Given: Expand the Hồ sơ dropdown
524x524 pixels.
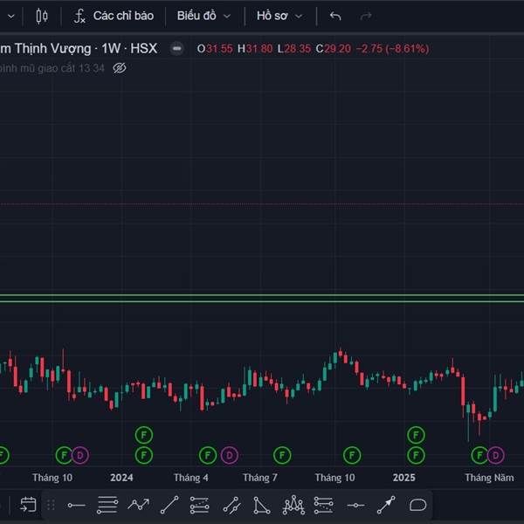Looking at the screenshot, I should (279, 16).
